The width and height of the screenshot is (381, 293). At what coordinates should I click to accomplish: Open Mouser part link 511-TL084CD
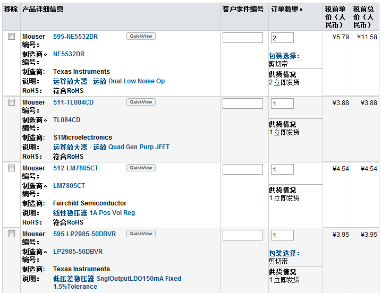(73, 102)
